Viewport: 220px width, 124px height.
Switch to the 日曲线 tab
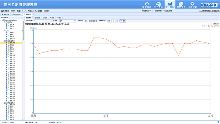tap(45, 18)
